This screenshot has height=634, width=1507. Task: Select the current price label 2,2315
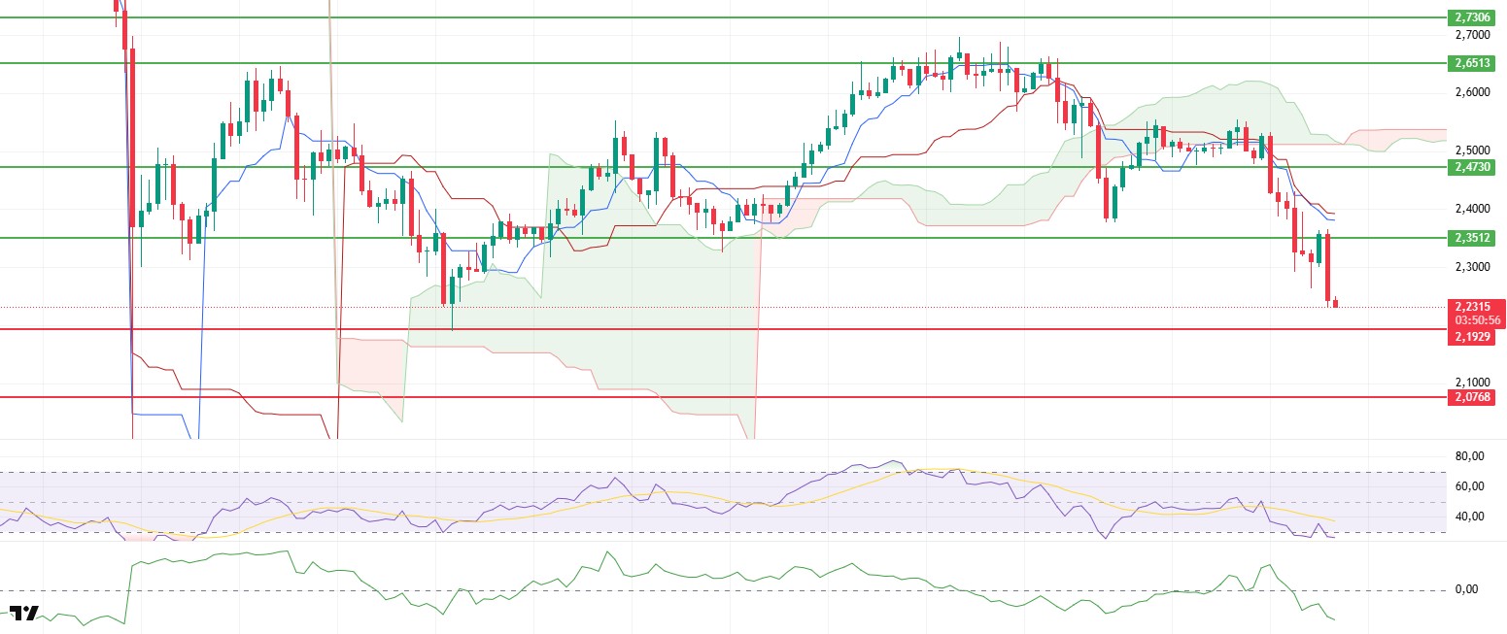(x=1473, y=307)
